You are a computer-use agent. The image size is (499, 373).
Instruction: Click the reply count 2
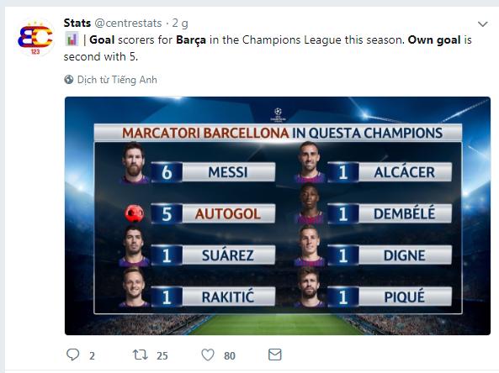(92, 355)
